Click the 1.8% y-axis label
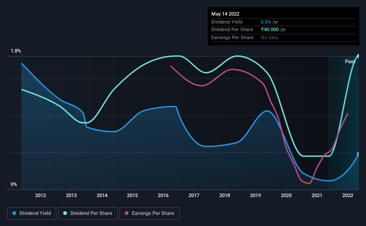366x226 pixels. (16, 51)
